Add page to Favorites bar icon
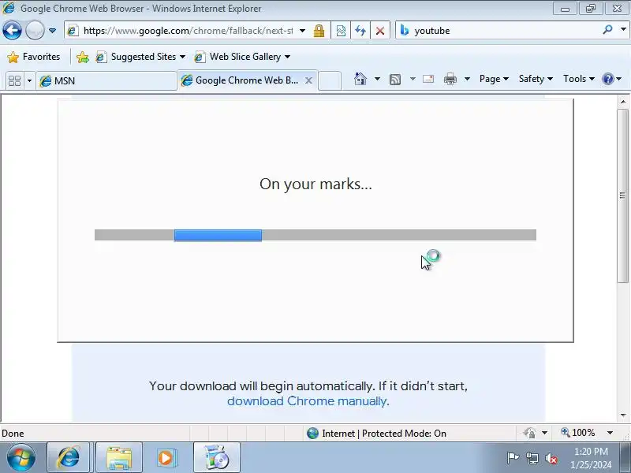This screenshot has height=473, width=631. tap(83, 57)
